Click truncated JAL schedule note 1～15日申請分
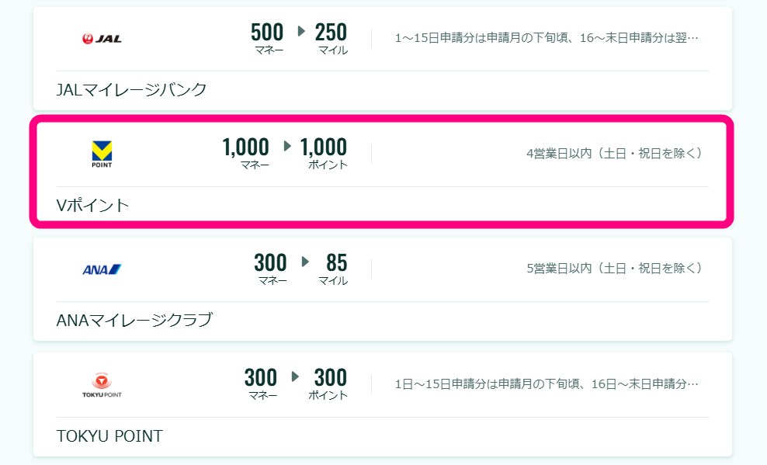This screenshot has height=465, width=767. coord(547,38)
